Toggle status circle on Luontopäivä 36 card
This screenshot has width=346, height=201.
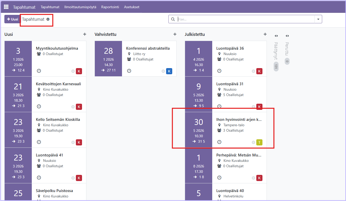(253, 71)
